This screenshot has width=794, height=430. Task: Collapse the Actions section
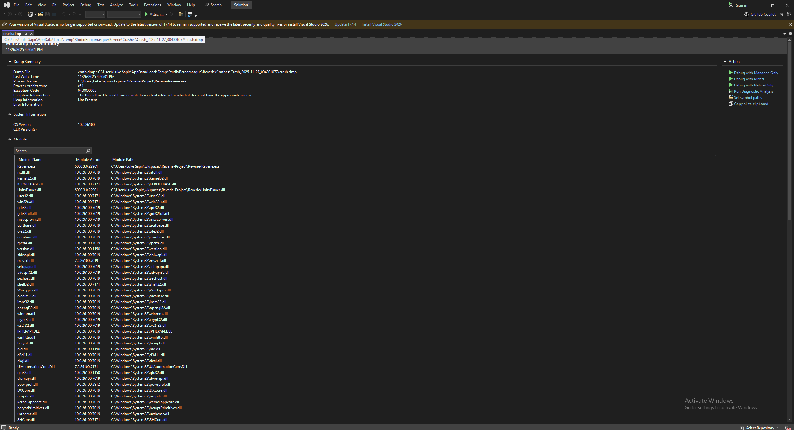point(725,62)
